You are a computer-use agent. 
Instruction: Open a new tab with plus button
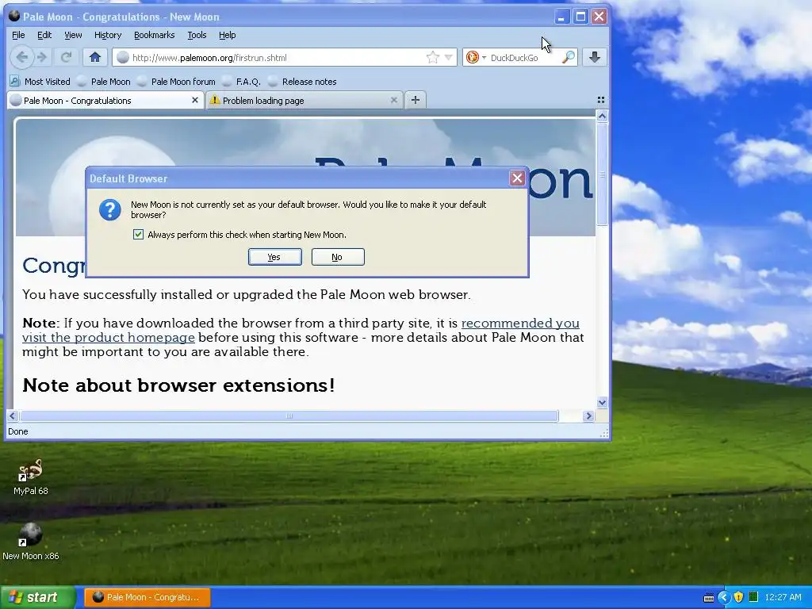point(416,100)
